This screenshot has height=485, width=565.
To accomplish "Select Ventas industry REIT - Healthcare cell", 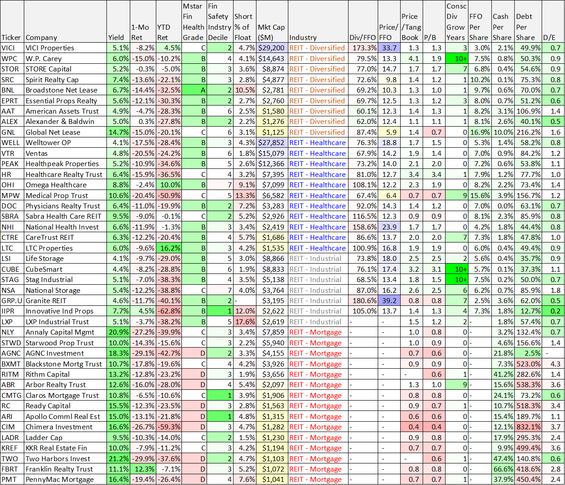I will [x=318, y=154].
